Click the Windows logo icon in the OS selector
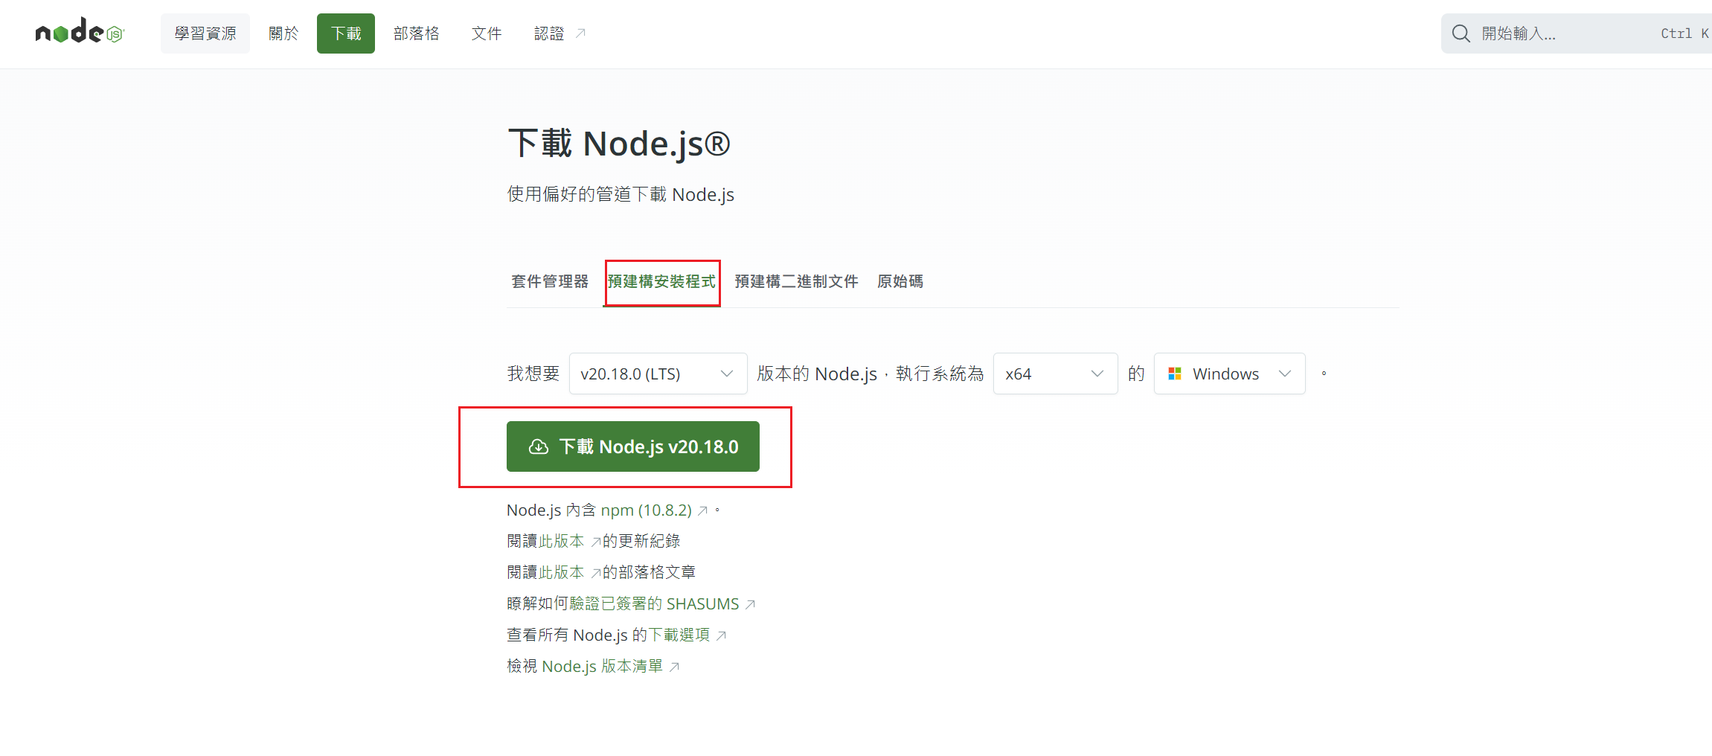The width and height of the screenshot is (1712, 756). coord(1175,374)
